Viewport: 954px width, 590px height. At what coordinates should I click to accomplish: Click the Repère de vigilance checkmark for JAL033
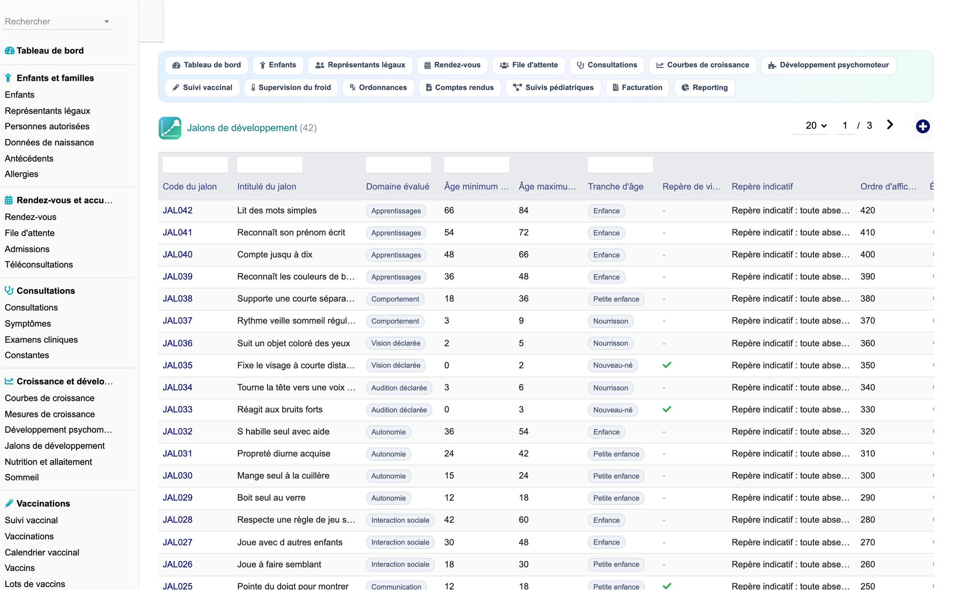click(x=667, y=409)
